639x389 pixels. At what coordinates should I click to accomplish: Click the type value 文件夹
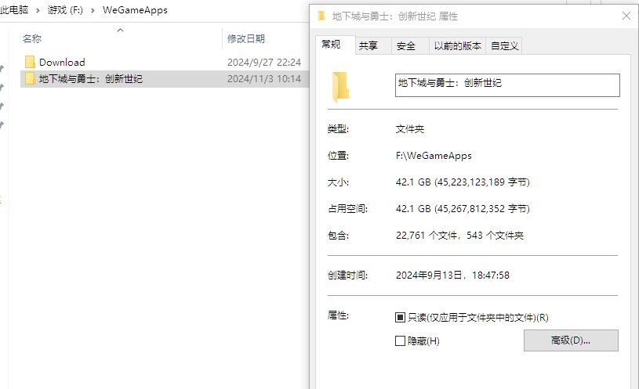[x=410, y=129]
